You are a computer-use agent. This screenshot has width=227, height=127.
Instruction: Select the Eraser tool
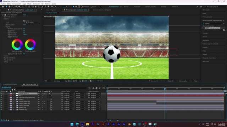[x=48, y=7]
